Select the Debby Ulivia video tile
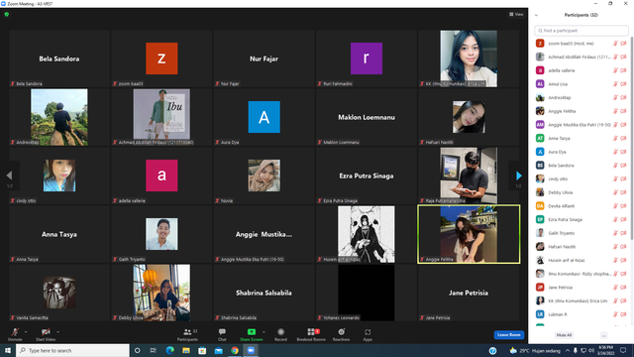This screenshot has height=357, width=634. 161,293
